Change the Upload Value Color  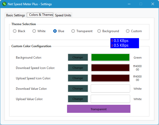(78, 99)
